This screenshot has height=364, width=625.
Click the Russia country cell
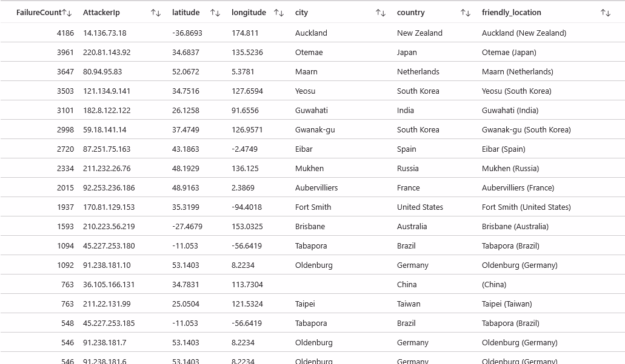pyautogui.click(x=408, y=169)
